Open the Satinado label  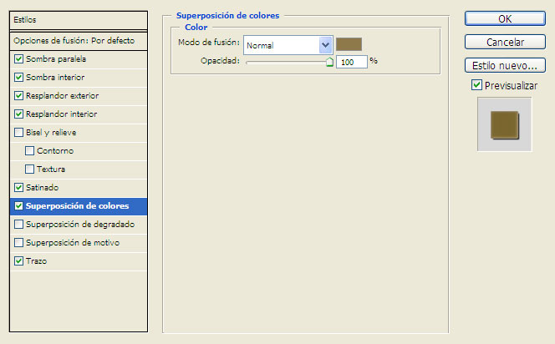pos(42,188)
